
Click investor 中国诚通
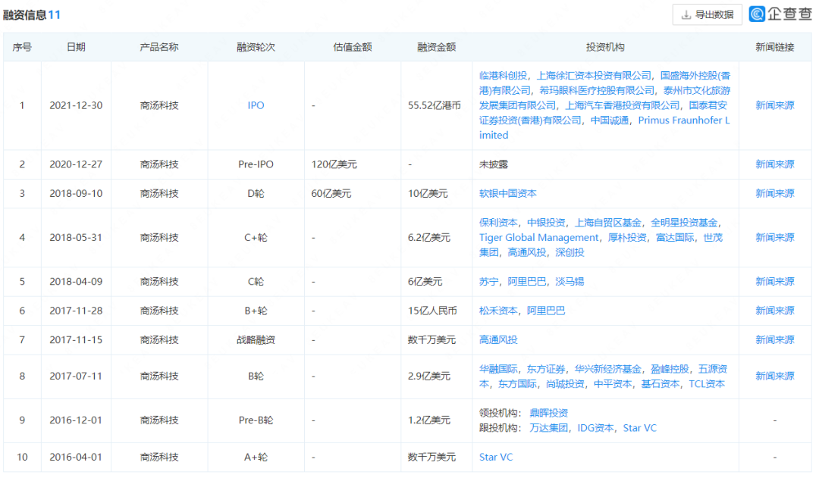tap(610, 120)
